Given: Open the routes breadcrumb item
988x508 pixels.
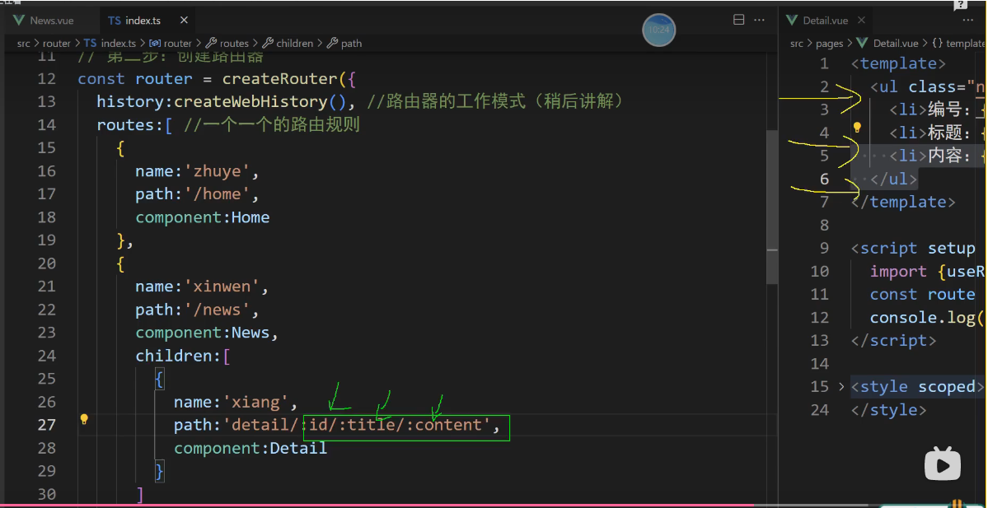Looking at the screenshot, I should [x=227, y=44].
